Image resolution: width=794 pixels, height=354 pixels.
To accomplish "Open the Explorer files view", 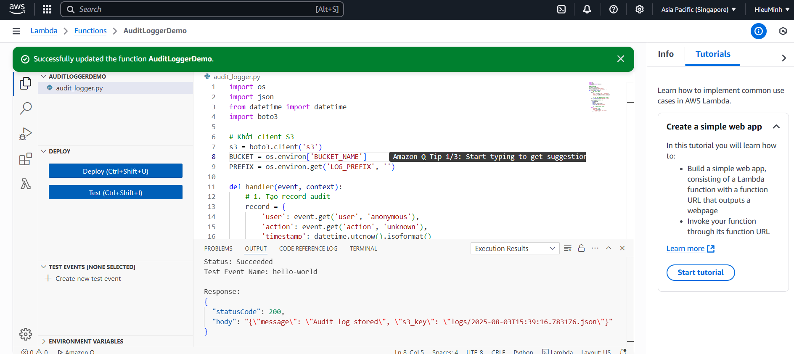I will click(x=26, y=83).
